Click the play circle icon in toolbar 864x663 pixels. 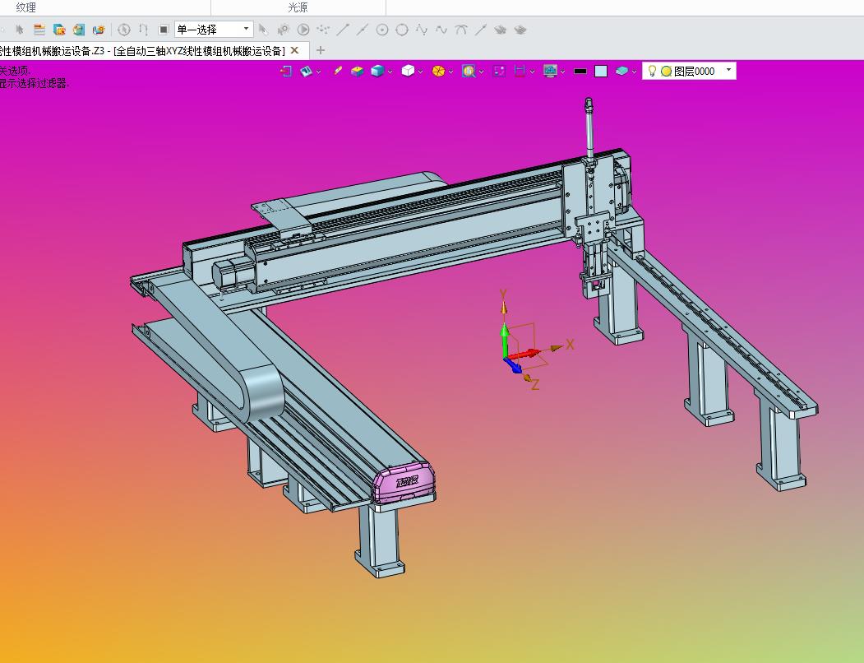click(303, 30)
